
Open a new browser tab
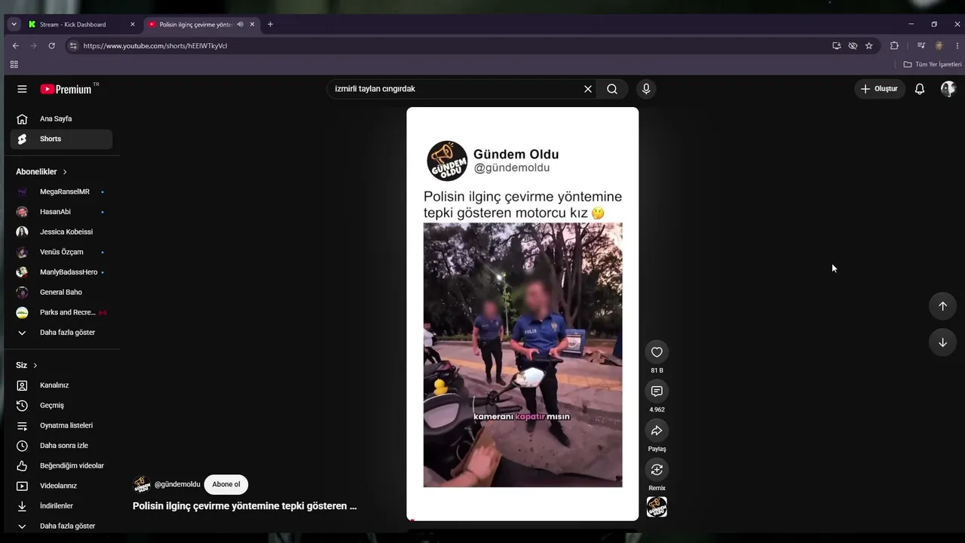click(270, 24)
